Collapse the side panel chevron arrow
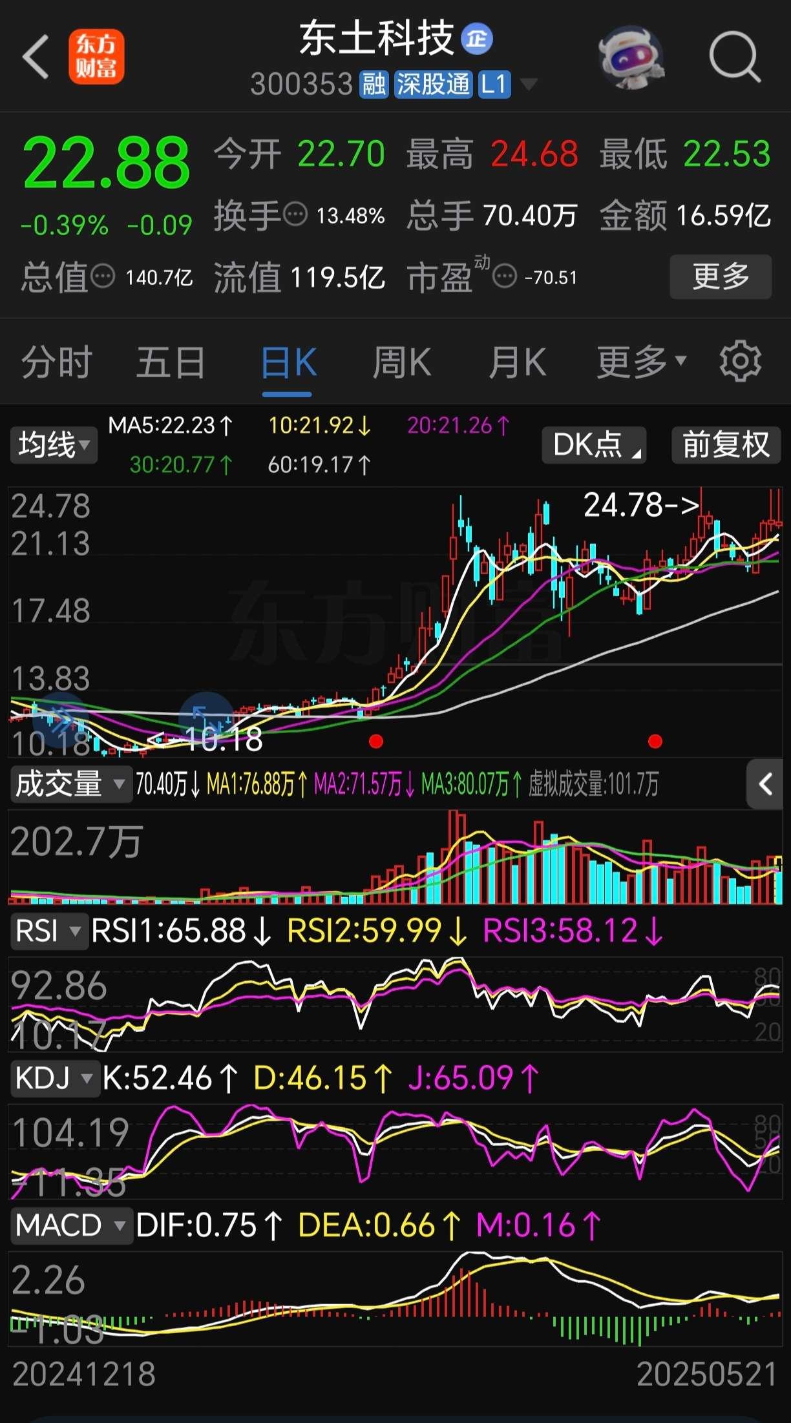Screen dimensions: 791x1423 click(x=766, y=784)
